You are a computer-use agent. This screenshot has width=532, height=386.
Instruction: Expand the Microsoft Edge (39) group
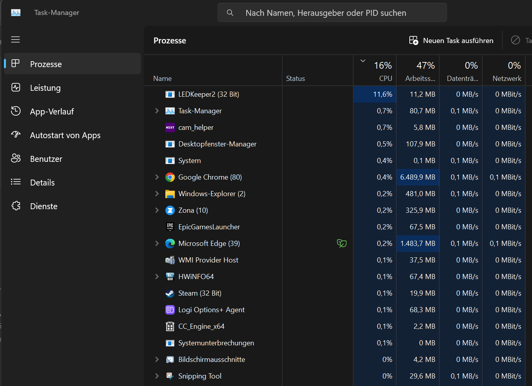(x=157, y=244)
